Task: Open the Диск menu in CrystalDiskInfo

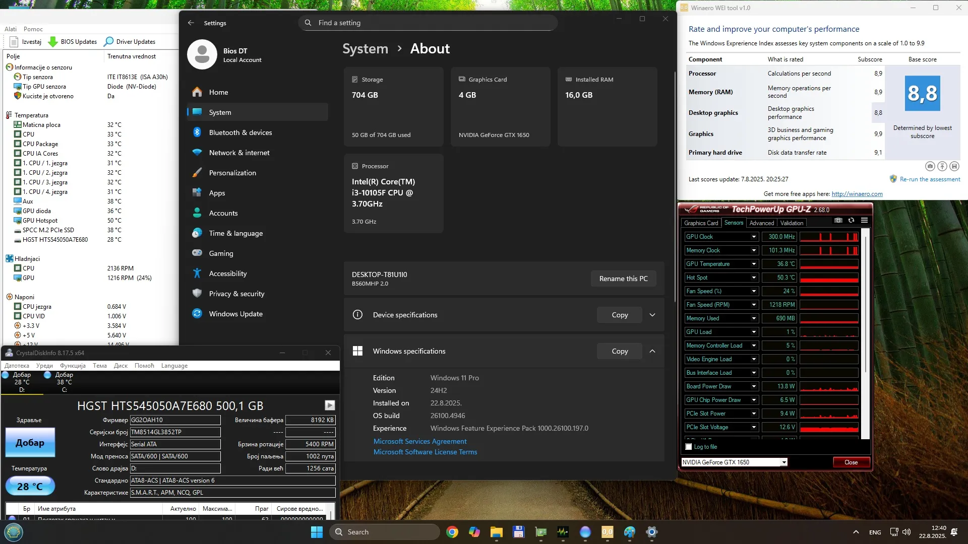Action: coord(120,366)
